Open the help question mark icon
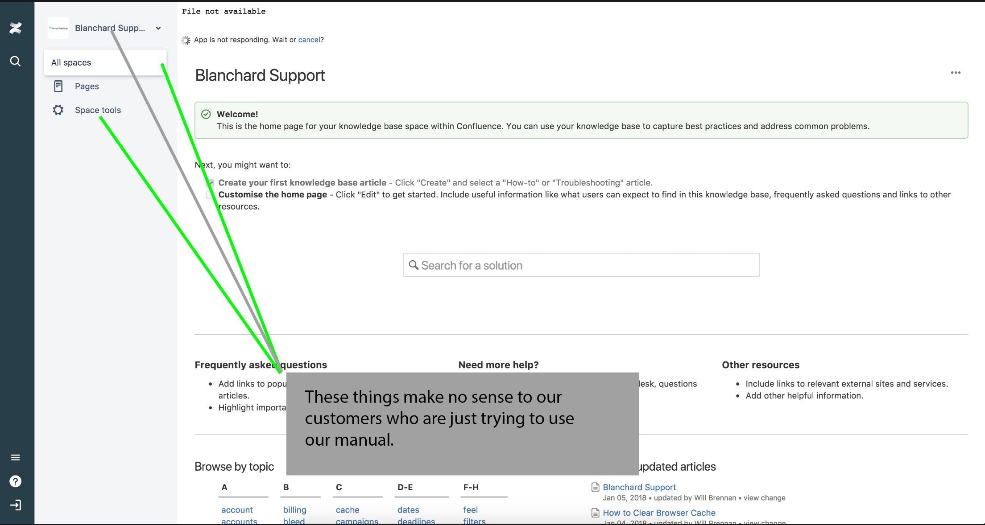This screenshot has width=985, height=525. pos(15,481)
